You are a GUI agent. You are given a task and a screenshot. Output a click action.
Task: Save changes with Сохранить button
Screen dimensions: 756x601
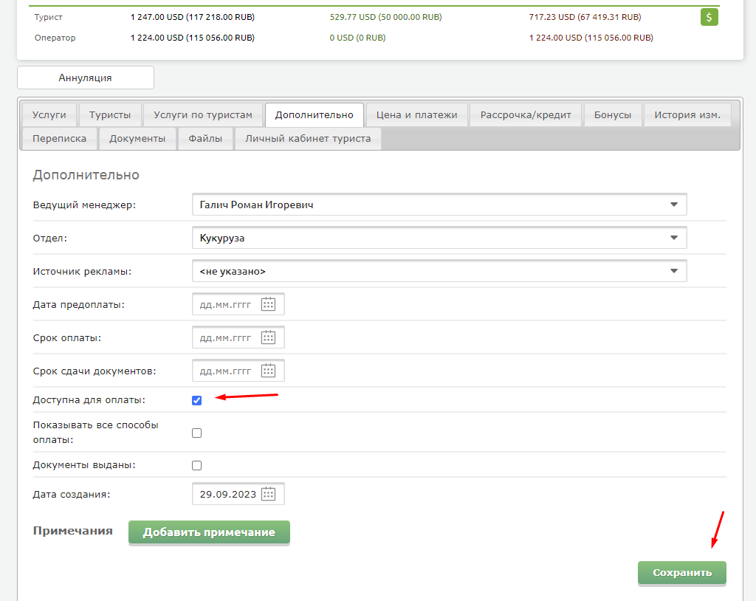coord(681,572)
